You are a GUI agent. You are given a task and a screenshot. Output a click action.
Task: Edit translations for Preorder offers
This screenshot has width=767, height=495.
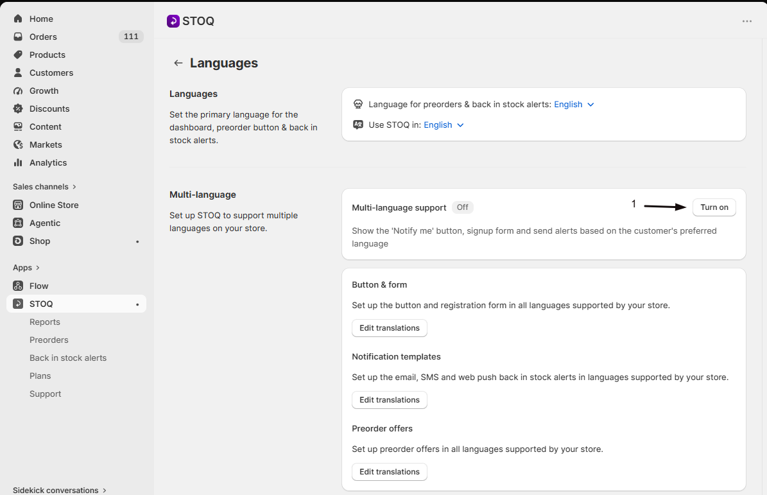click(390, 471)
